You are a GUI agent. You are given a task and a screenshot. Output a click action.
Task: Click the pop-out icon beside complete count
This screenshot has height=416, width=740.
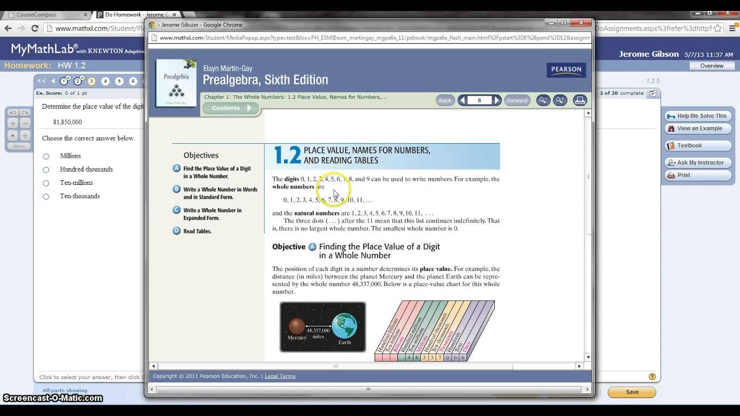pos(653,93)
